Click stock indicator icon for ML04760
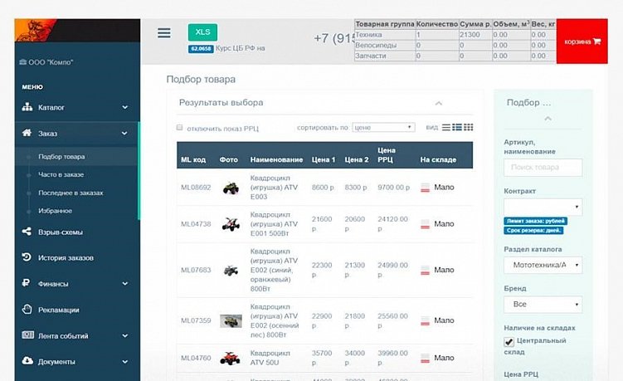The height and width of the screenshot is (381, 623). point(425,359)
